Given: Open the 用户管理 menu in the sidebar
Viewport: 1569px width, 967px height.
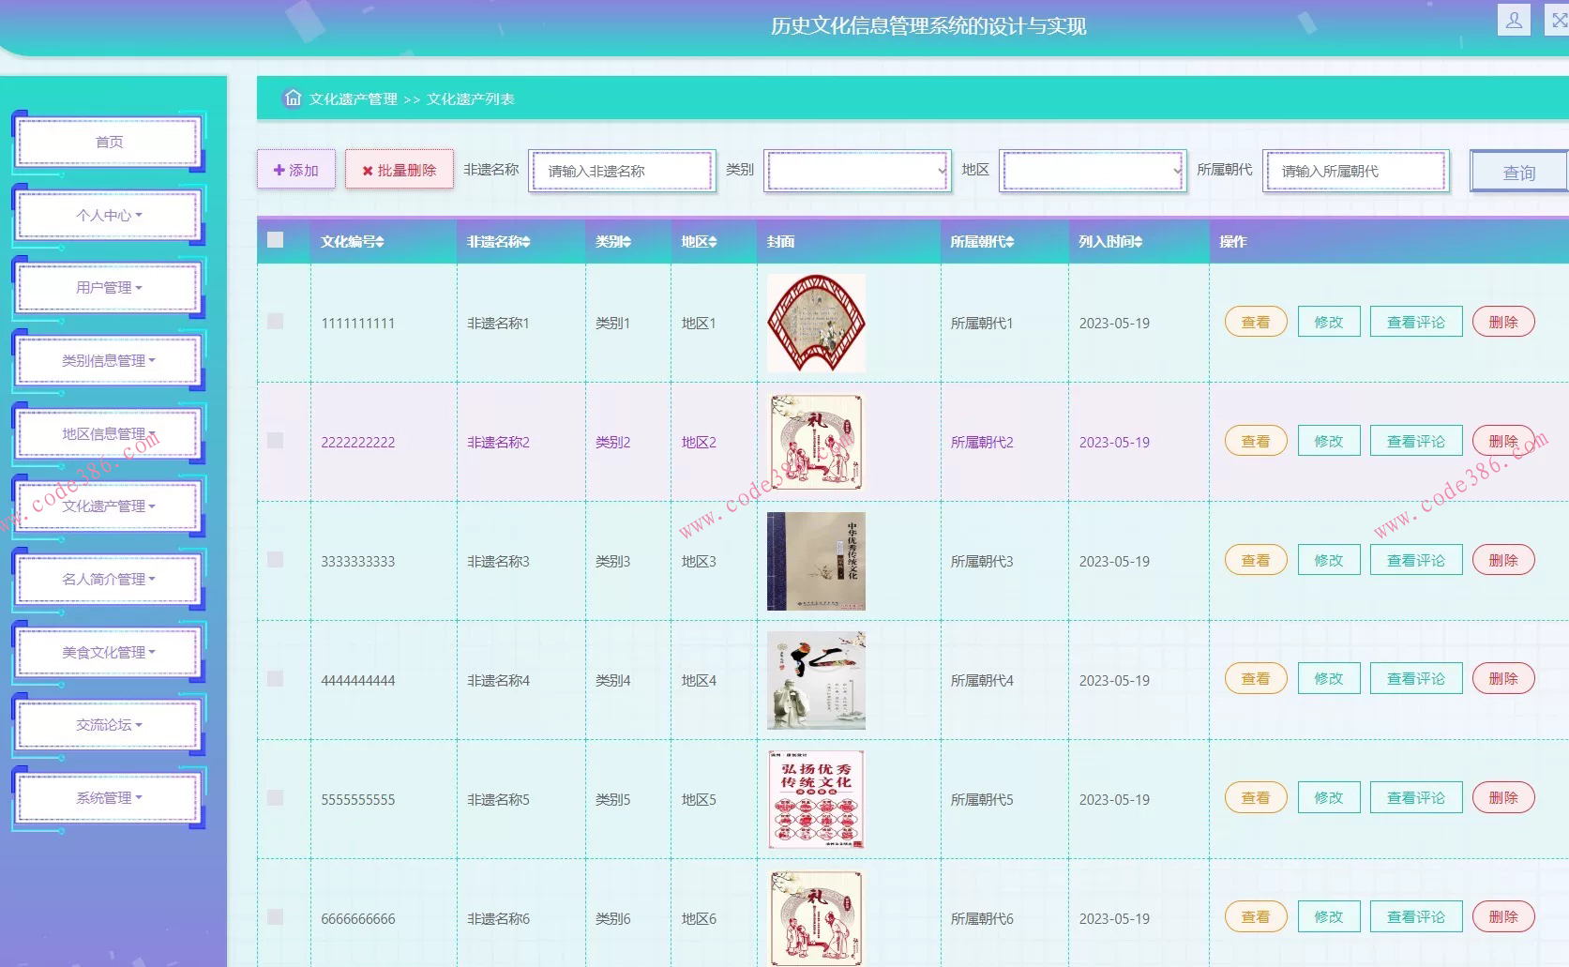Looking at the screenshot, I should point(106,287).
